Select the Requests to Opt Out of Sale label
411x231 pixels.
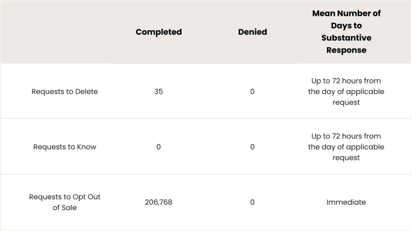point(65,202)
